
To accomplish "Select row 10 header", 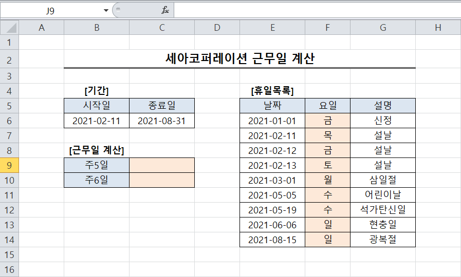I will click(9, 180).
